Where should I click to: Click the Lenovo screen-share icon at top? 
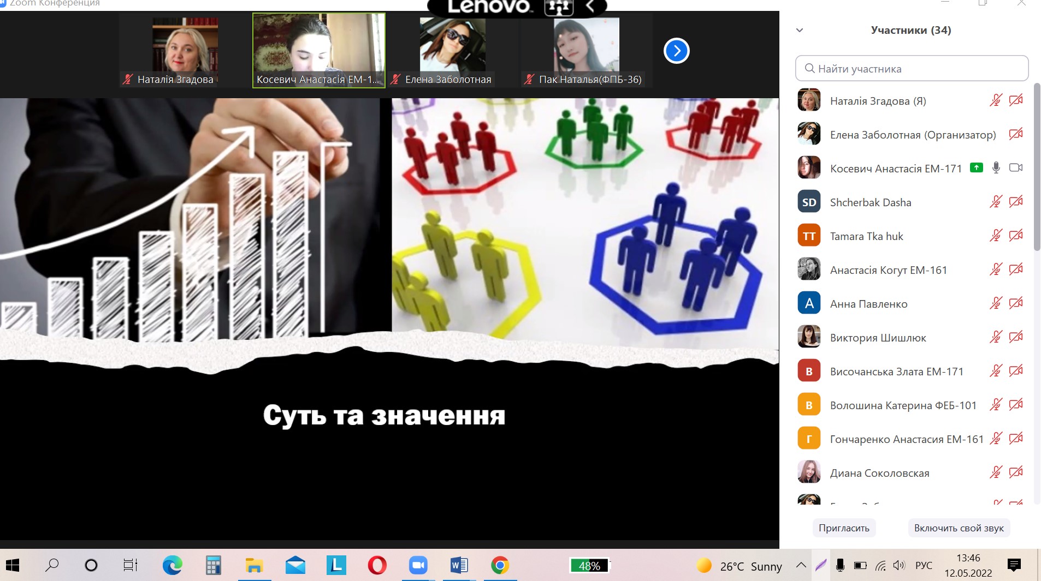[558, 7]
